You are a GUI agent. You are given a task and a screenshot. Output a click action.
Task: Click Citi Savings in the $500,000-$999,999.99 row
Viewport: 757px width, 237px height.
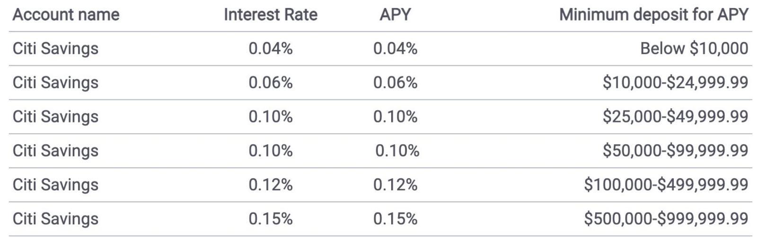[55, 219]
